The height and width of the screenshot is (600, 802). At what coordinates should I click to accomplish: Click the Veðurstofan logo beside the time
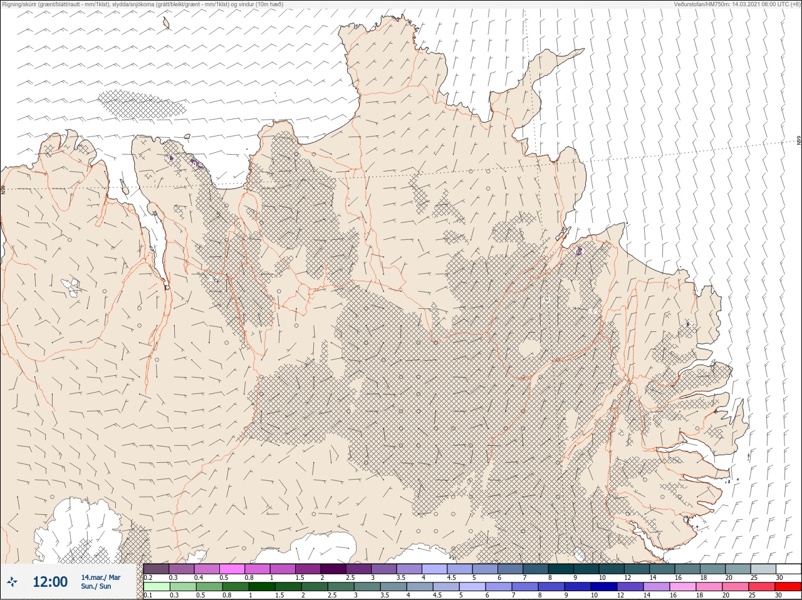coord(12,582)
